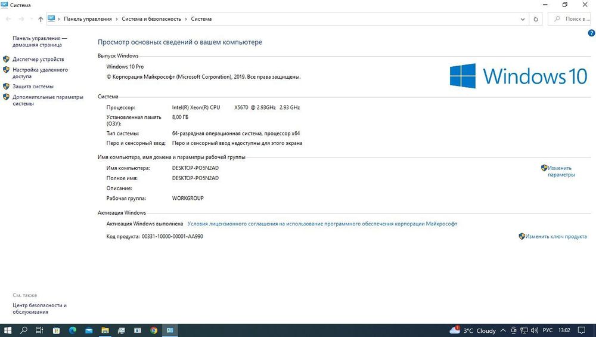Expand the chevron after Система и безопасность
The width and height of the screenshot is (596, 337).
pos(186,19)
